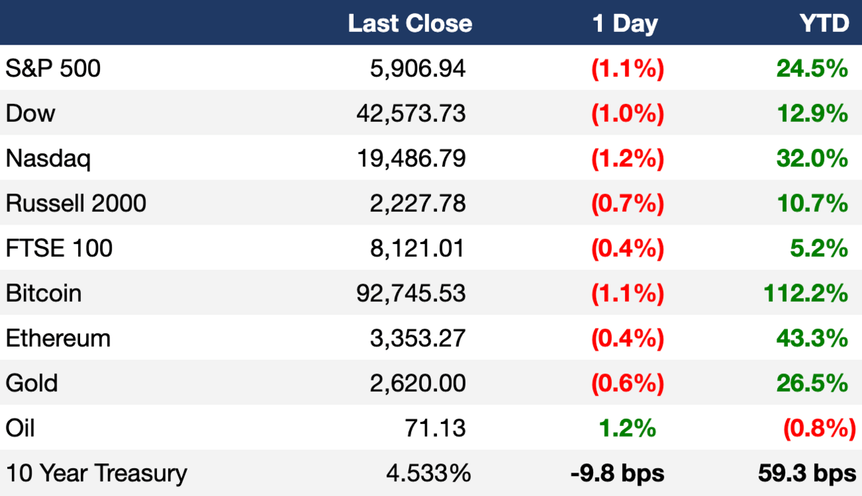
Task: Click the Dow last close value 42,573.73
Action: tap(411, 113)
